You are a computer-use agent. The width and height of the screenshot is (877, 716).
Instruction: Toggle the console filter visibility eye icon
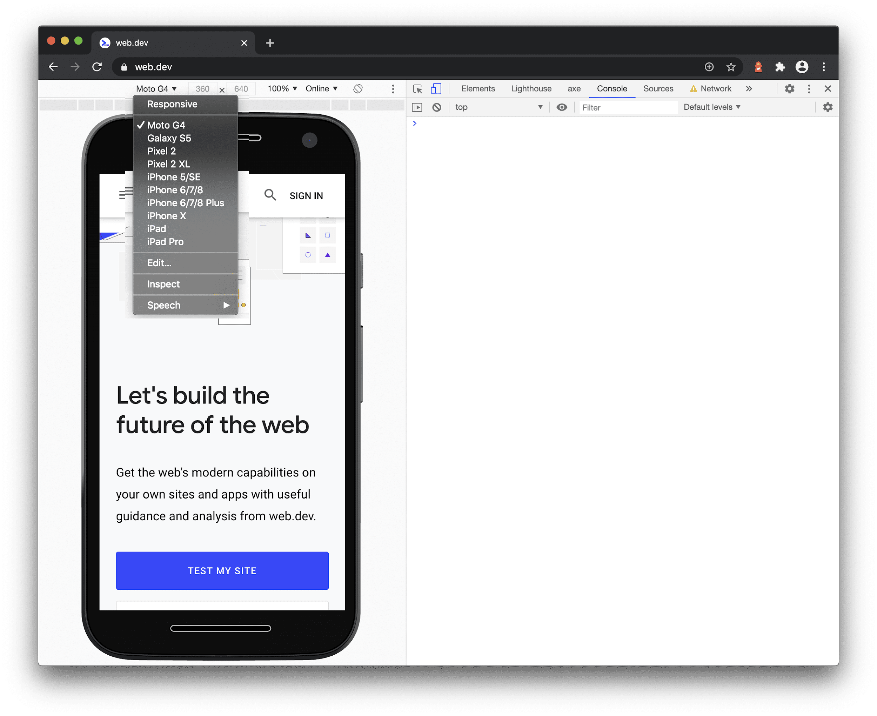tap(562, 107)
